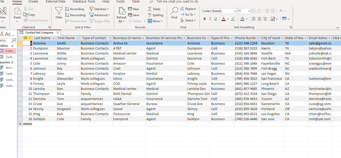Run the Spelling check

[x=155, y=15]
